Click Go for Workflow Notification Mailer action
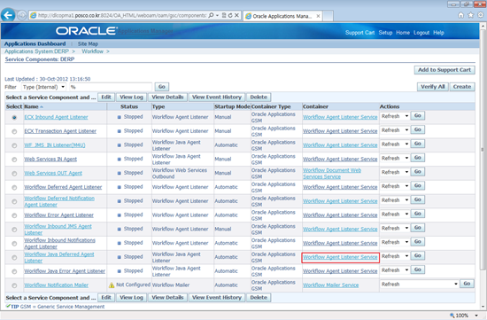 point(467,284)
